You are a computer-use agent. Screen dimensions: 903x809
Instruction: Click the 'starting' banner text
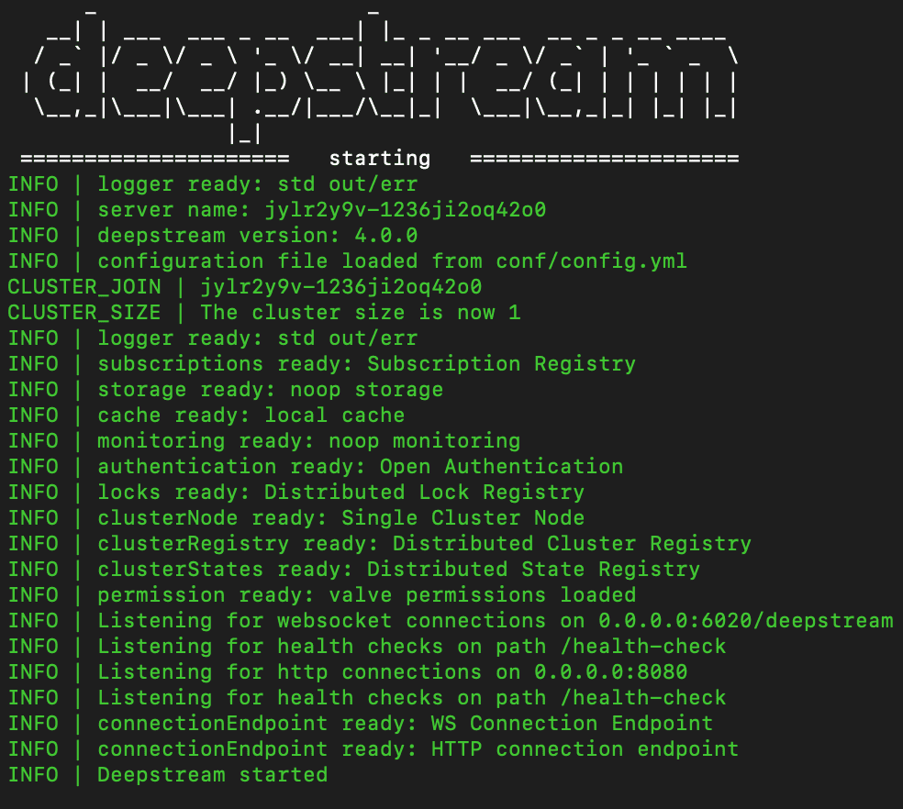click(x=380, y=159)
